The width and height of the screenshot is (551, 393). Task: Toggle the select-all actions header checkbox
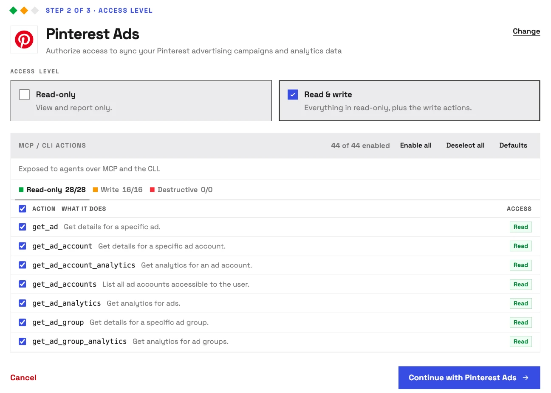23,209
